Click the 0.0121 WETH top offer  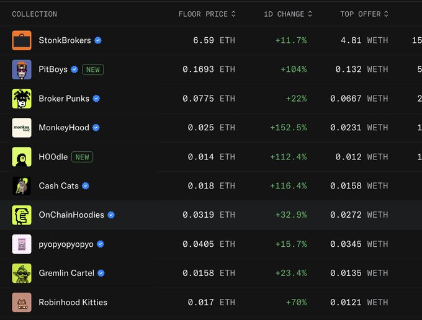point(359,302)
